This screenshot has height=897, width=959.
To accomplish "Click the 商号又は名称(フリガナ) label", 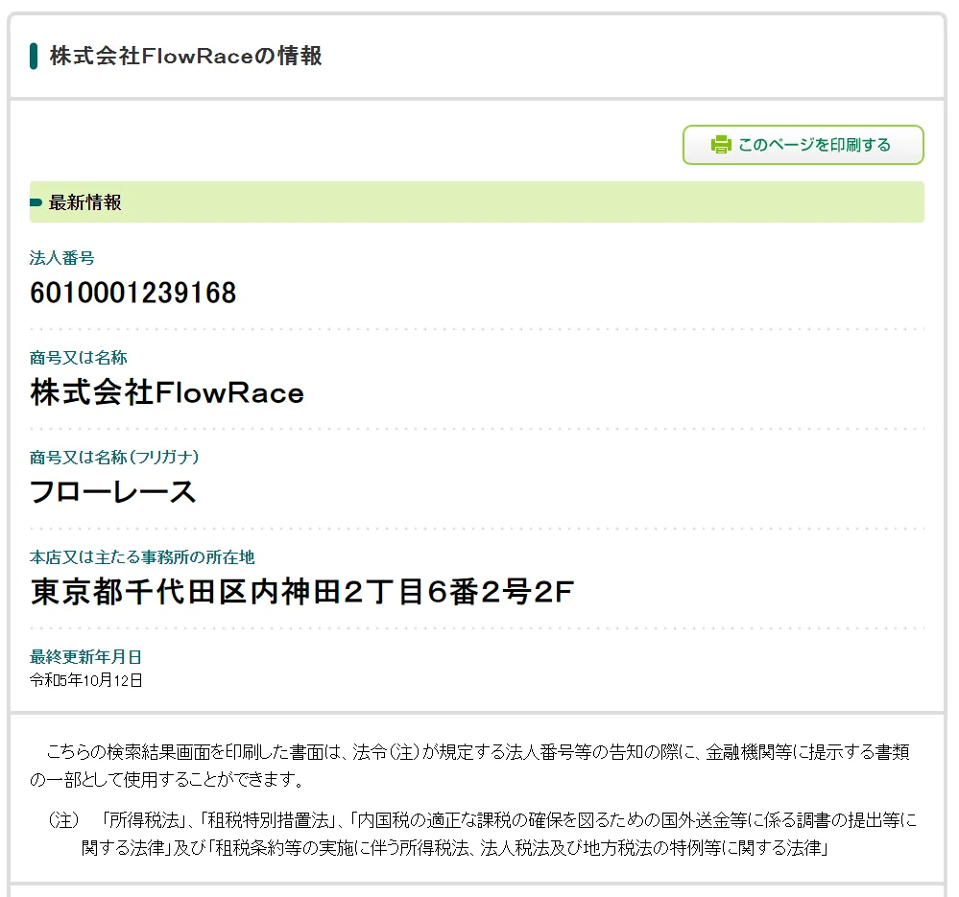I will [114, 457].
